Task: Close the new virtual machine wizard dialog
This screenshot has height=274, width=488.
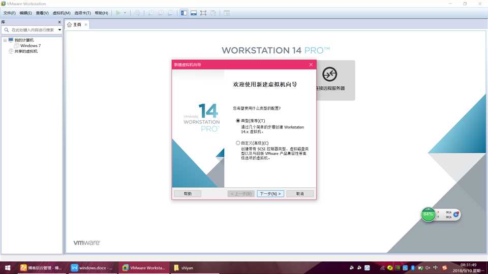Action: 311,64
